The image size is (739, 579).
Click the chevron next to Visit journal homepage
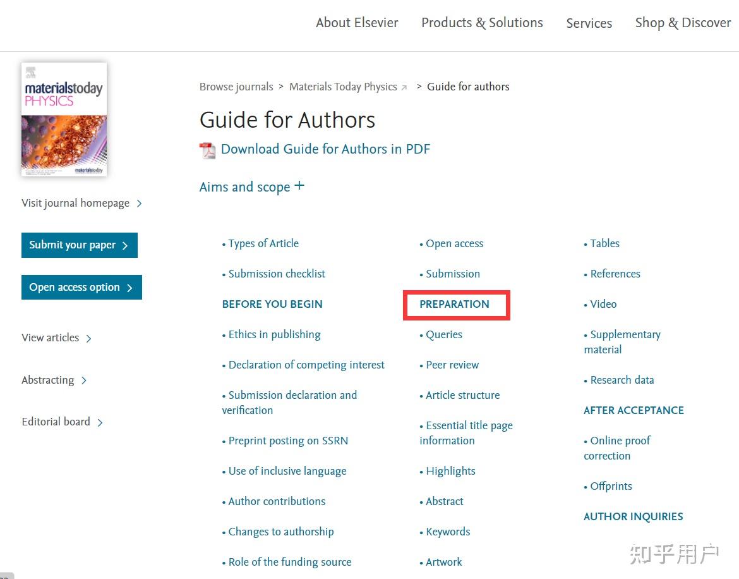[139, 204]
